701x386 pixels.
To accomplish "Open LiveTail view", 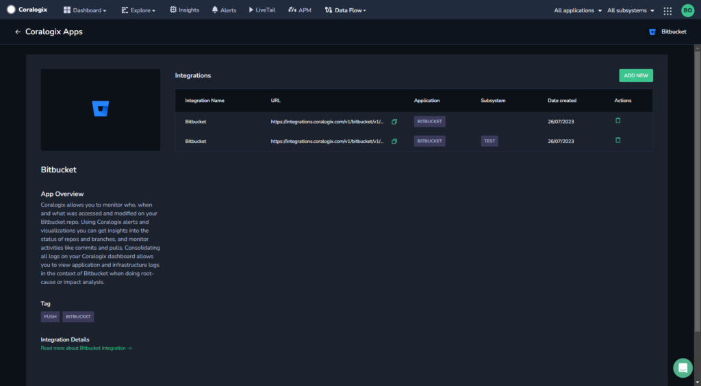I will pos(262,10).
